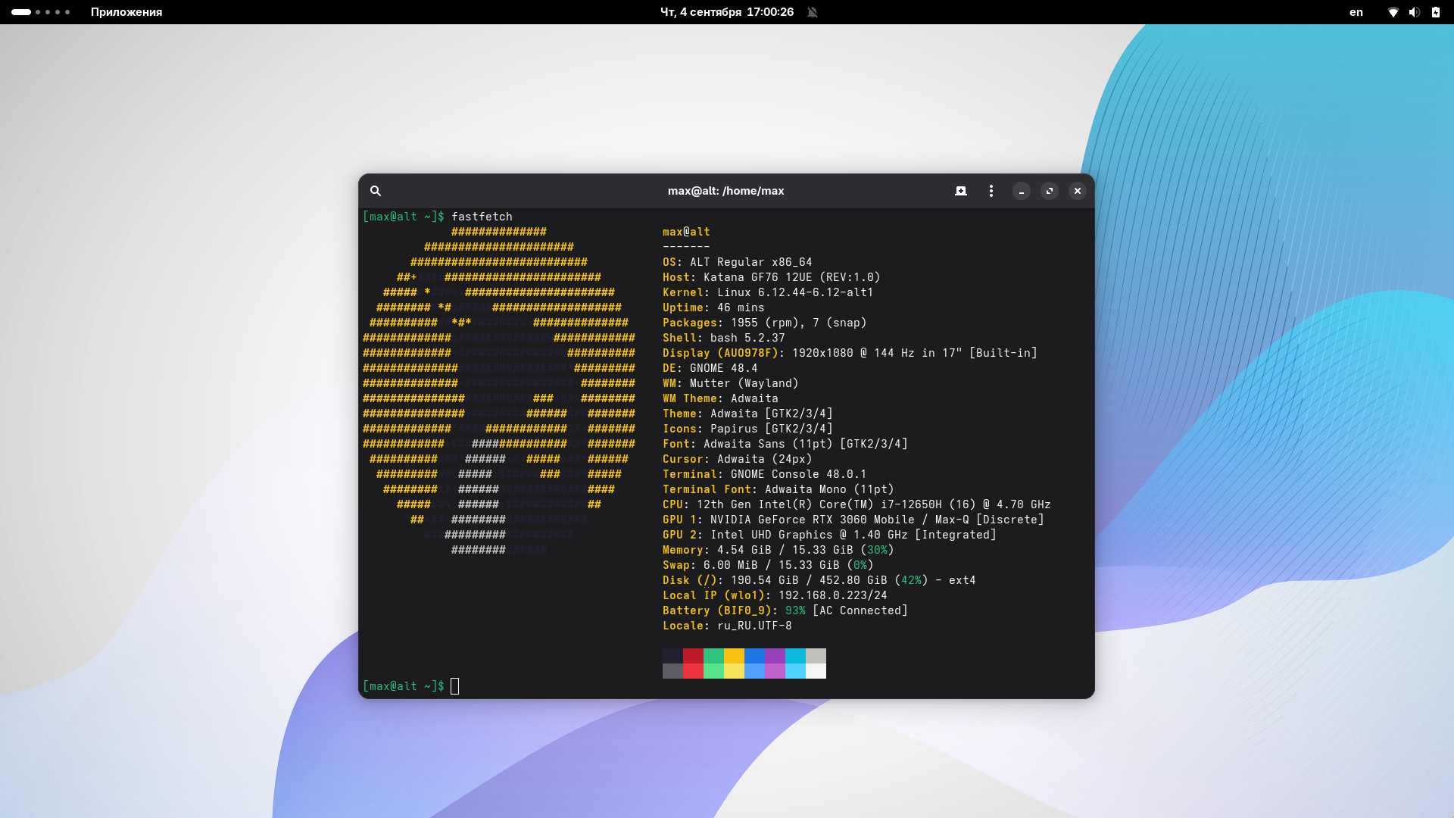1454x818 pixels.
Task: Click the new tab icon in header
Action: pos(961,191)
